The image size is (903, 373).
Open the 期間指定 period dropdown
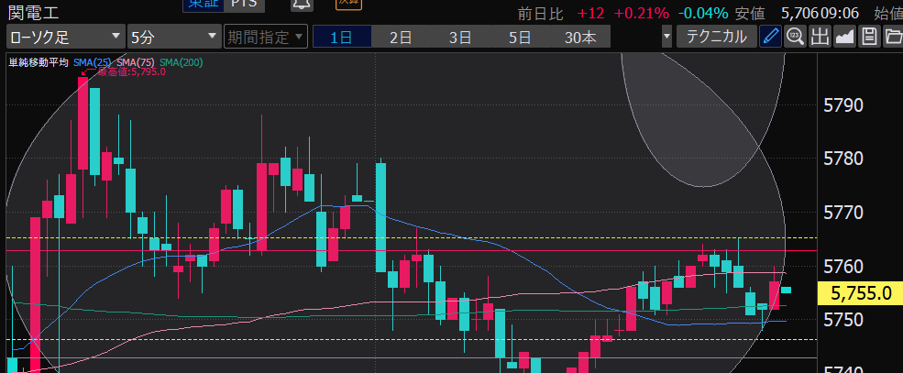coord(265,38)
